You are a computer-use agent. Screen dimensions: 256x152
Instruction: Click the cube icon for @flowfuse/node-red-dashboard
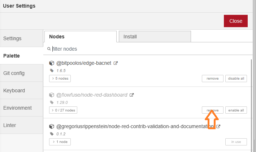(52, 95)
